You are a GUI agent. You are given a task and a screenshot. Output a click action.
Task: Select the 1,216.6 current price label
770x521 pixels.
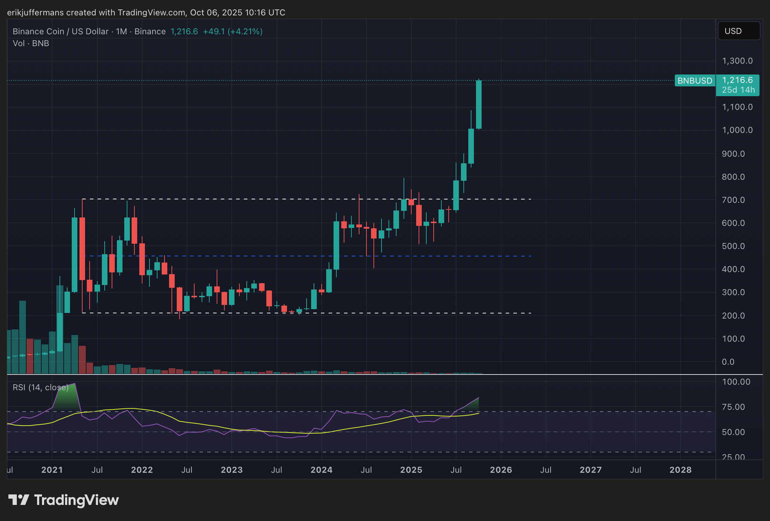tap(737, 80)
